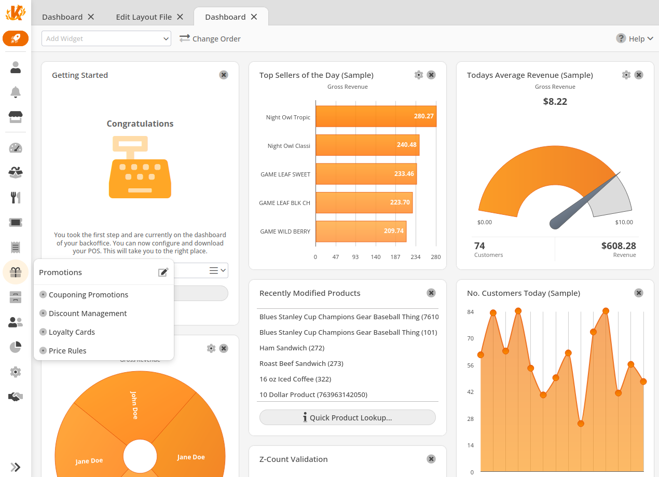Click the Quick Product Lookup button
659x477 pixels.
[348, 417]
